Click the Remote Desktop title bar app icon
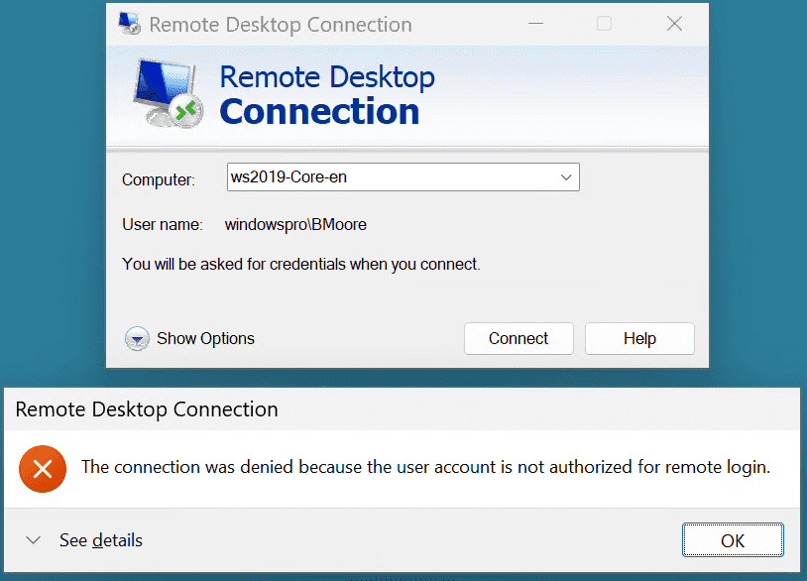This screenshot has height=581, width=807. [x=129, y=24]
